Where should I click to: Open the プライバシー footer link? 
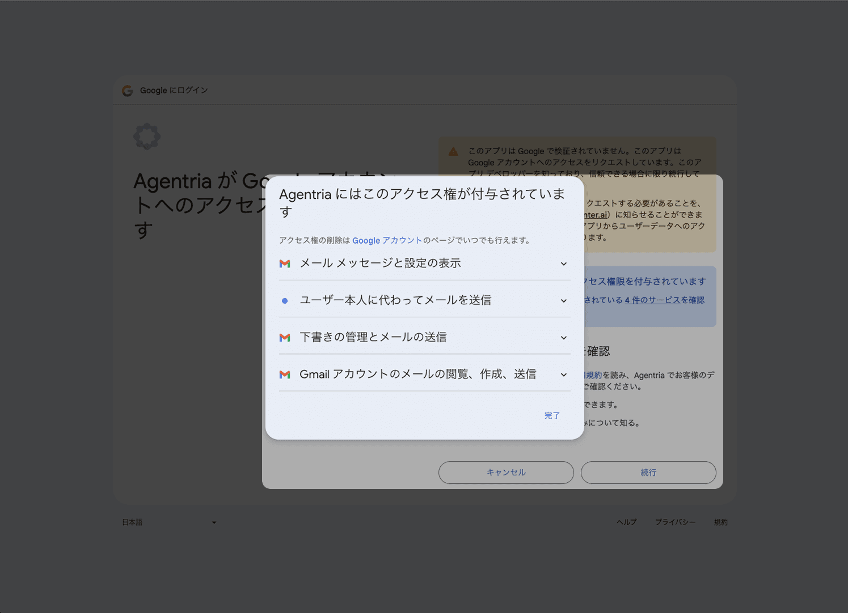pos(675,522)
